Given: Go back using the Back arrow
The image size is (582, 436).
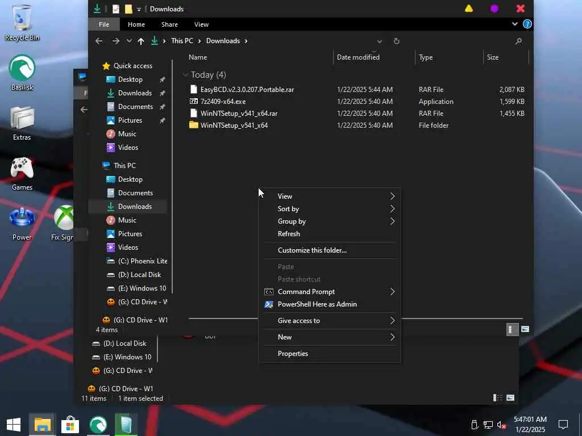Looking at the screenshot, I should point(99,41).
